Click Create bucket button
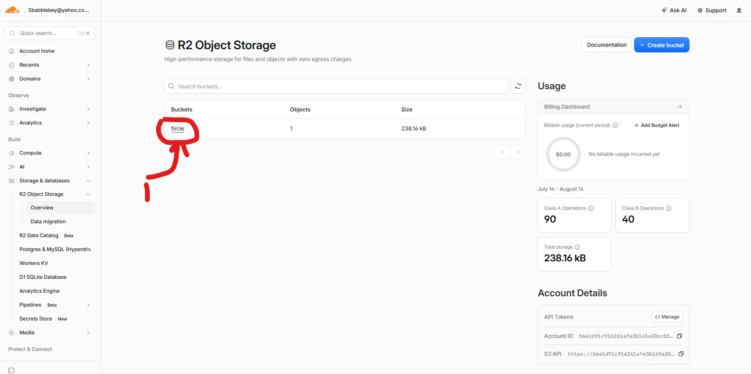751x374 pixels. click(x=662, y=45)
